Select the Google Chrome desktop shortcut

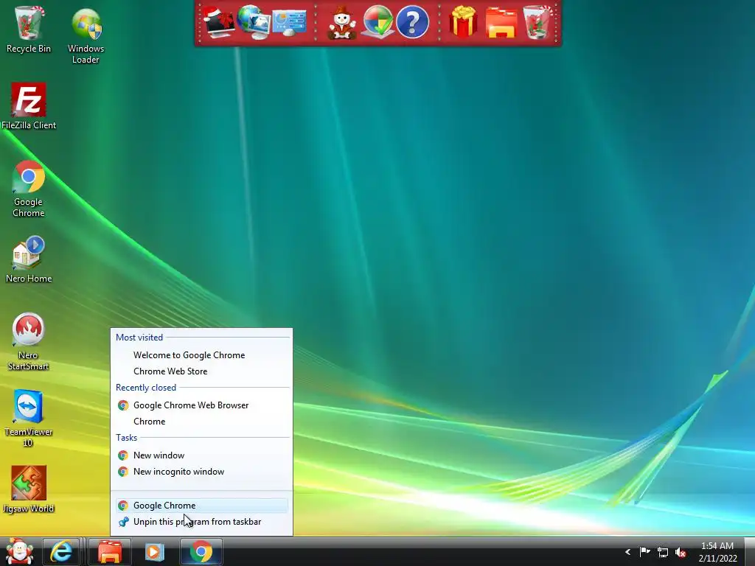[x=29, y=189]
